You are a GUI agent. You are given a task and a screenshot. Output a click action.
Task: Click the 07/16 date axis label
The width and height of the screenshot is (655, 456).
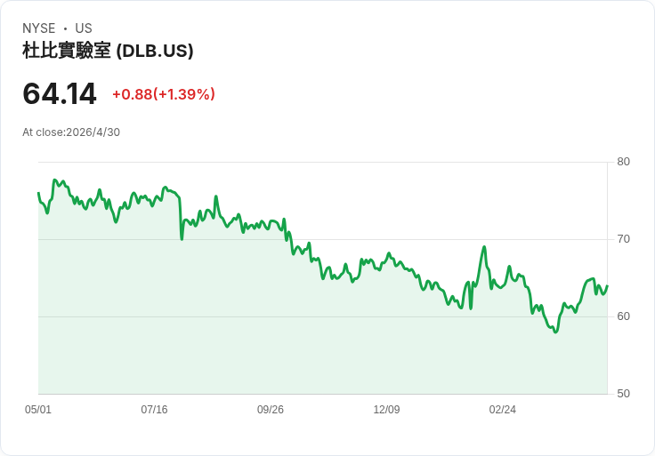point(154,409)
